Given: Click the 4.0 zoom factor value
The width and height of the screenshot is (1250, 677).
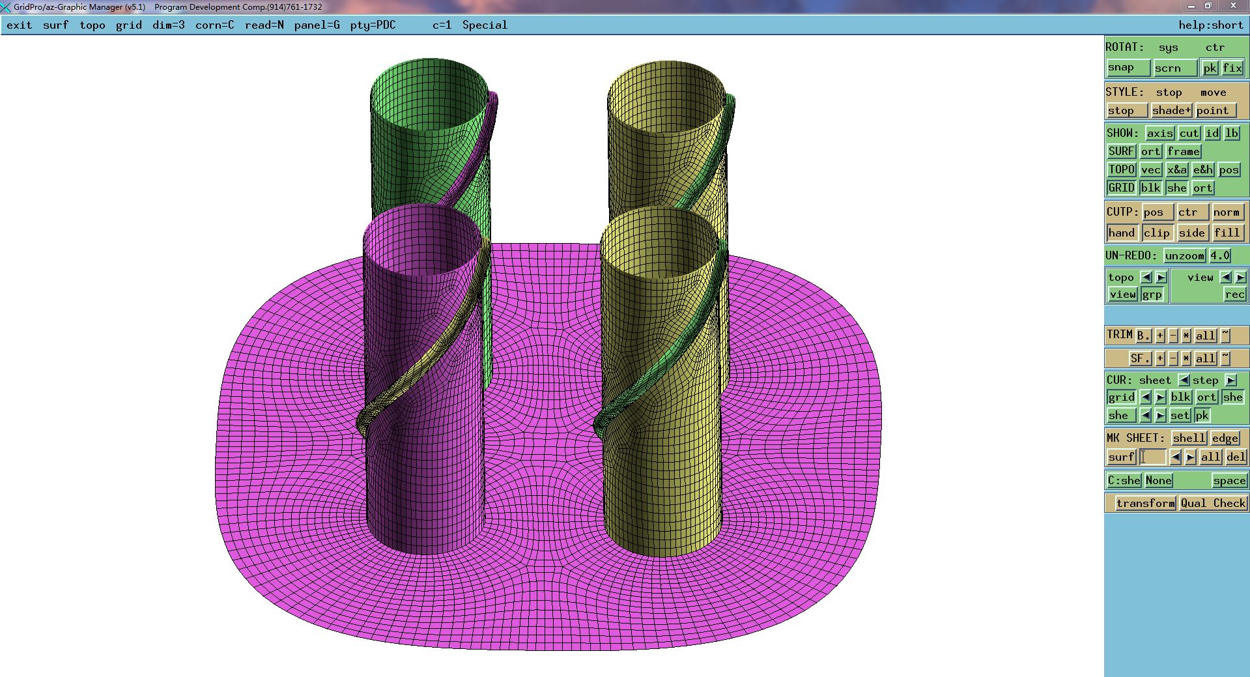Looking at the screenshot, I should click(x=1219, y=255).
